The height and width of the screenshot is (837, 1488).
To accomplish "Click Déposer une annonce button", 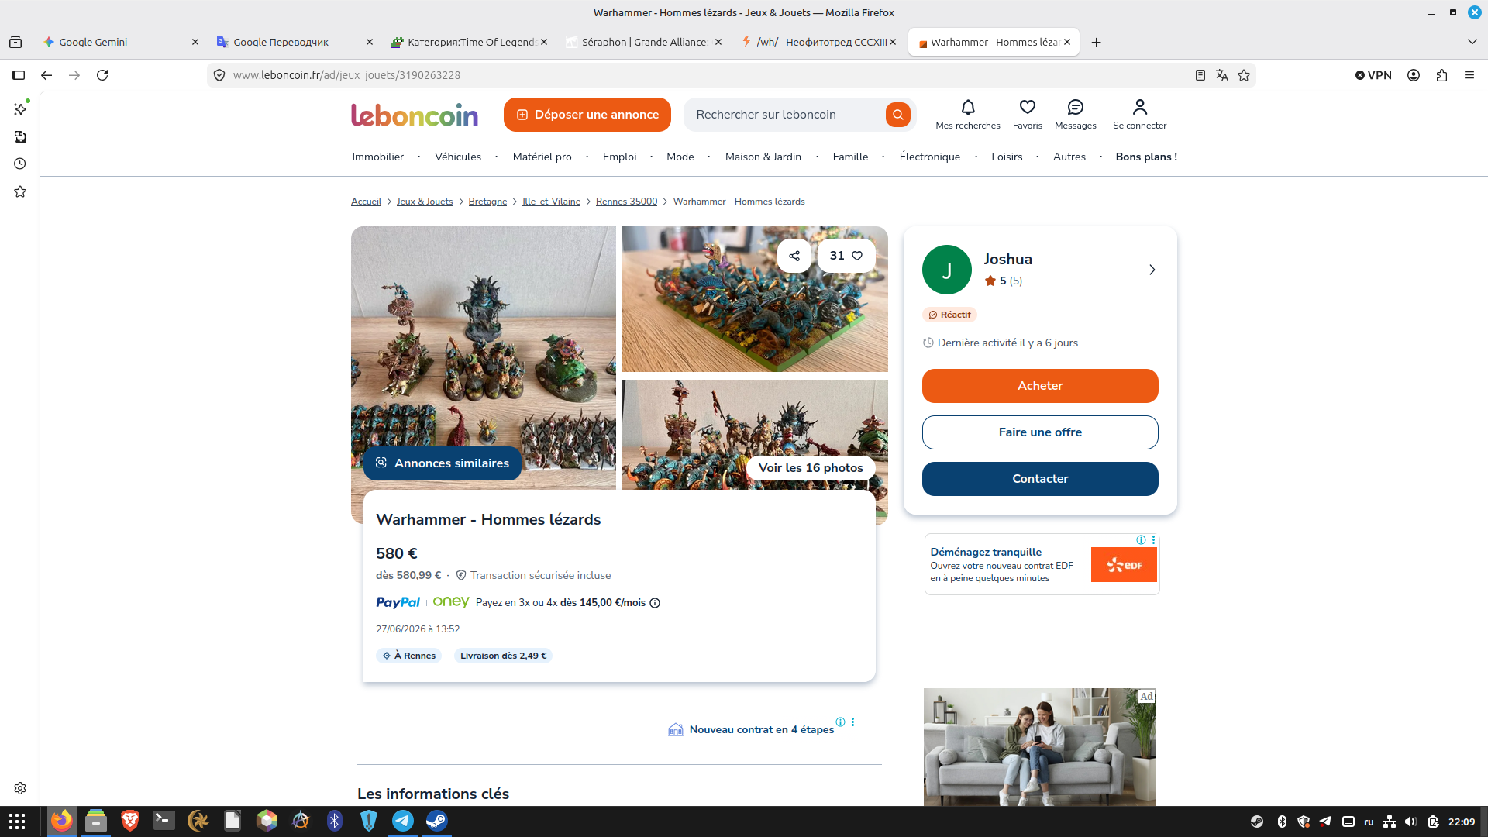I will click(587, 115).
